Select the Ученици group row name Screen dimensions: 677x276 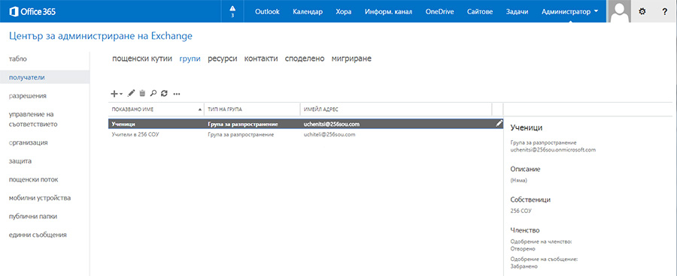coord(123,124)
